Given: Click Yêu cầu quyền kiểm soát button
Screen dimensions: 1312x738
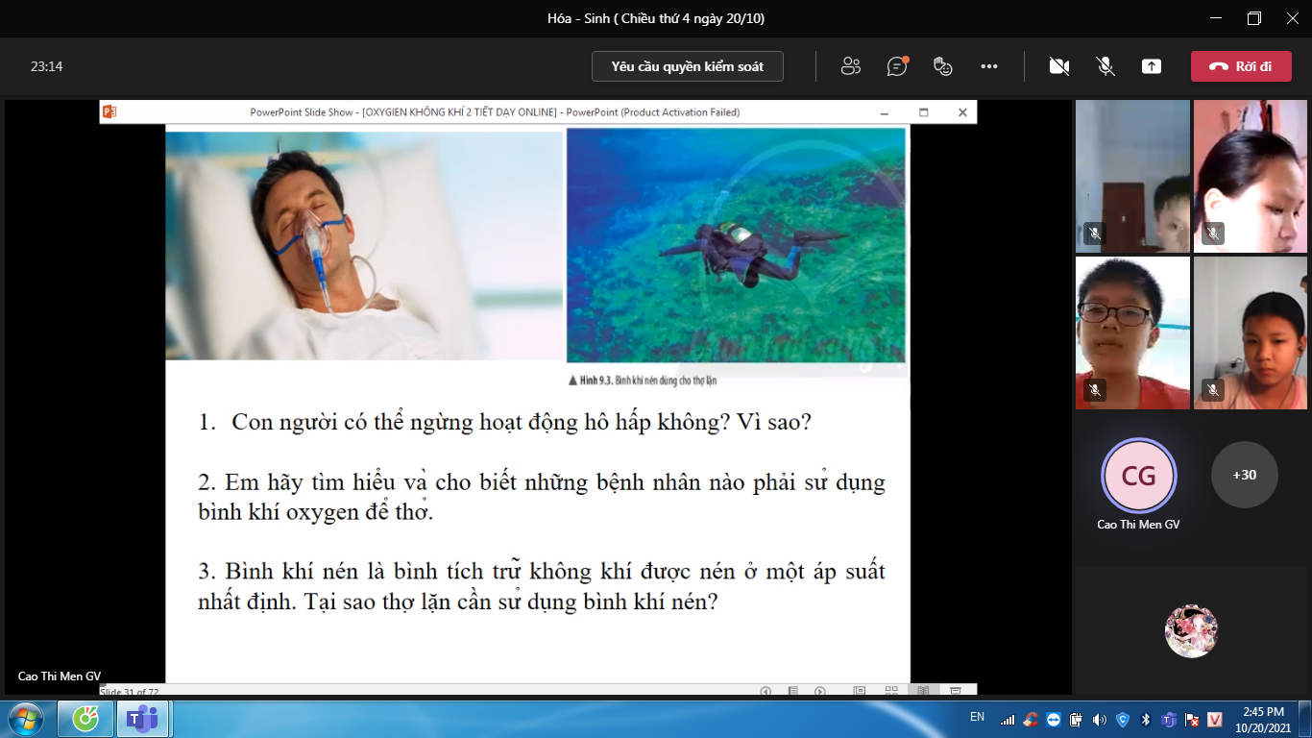Looking at the screenshot, I should click(x=688, y=66).
